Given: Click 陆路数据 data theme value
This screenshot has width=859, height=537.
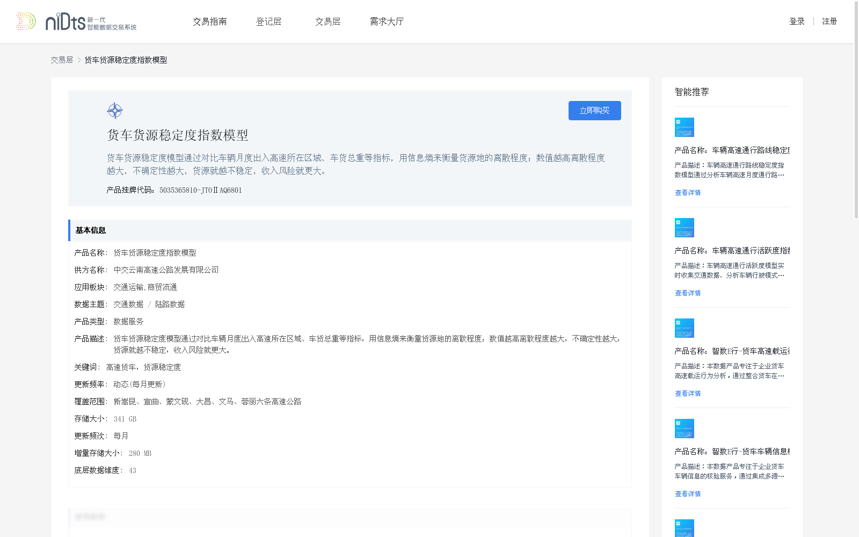Looking at the screenshot, I should 170,304.
